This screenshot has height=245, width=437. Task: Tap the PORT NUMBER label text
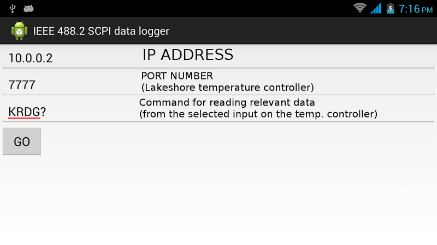(177, 76)
